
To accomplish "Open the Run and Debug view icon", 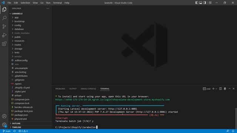I will point(4,35).
